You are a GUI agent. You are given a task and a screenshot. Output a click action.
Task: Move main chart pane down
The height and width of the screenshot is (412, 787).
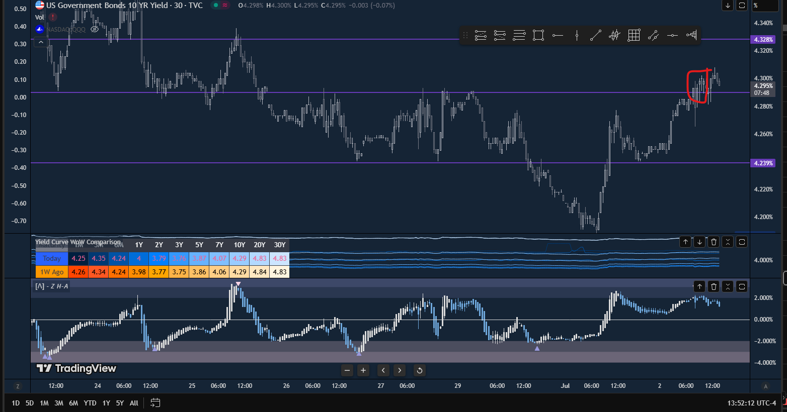coord(728,6)
